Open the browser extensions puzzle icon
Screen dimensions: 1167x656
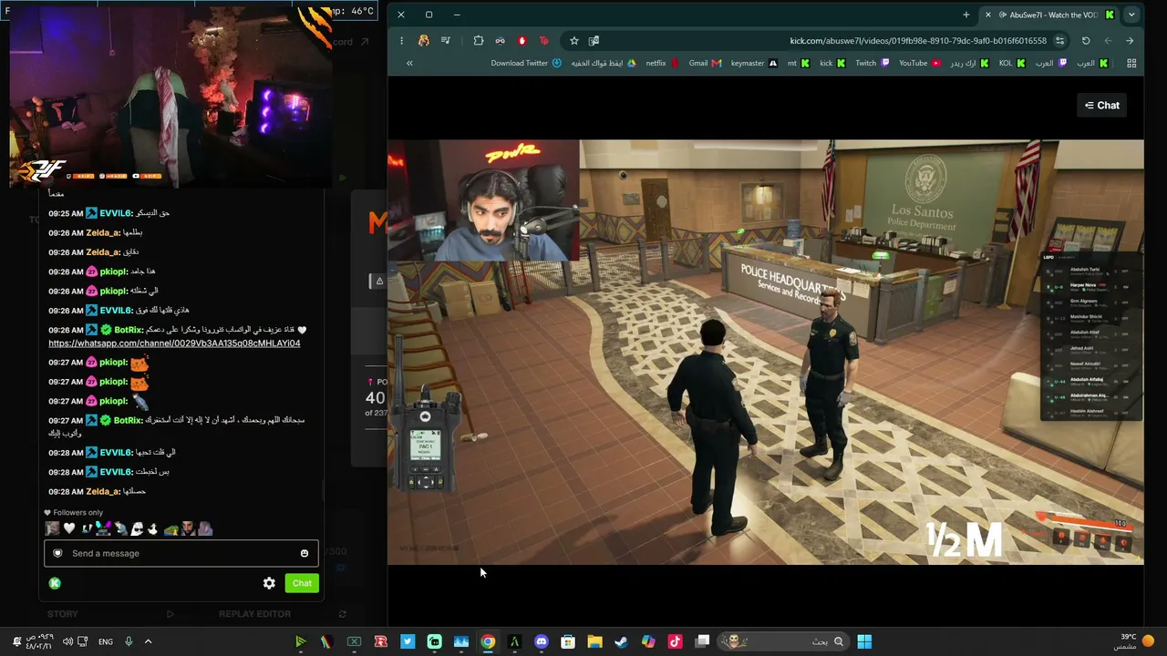pos(478,40)
